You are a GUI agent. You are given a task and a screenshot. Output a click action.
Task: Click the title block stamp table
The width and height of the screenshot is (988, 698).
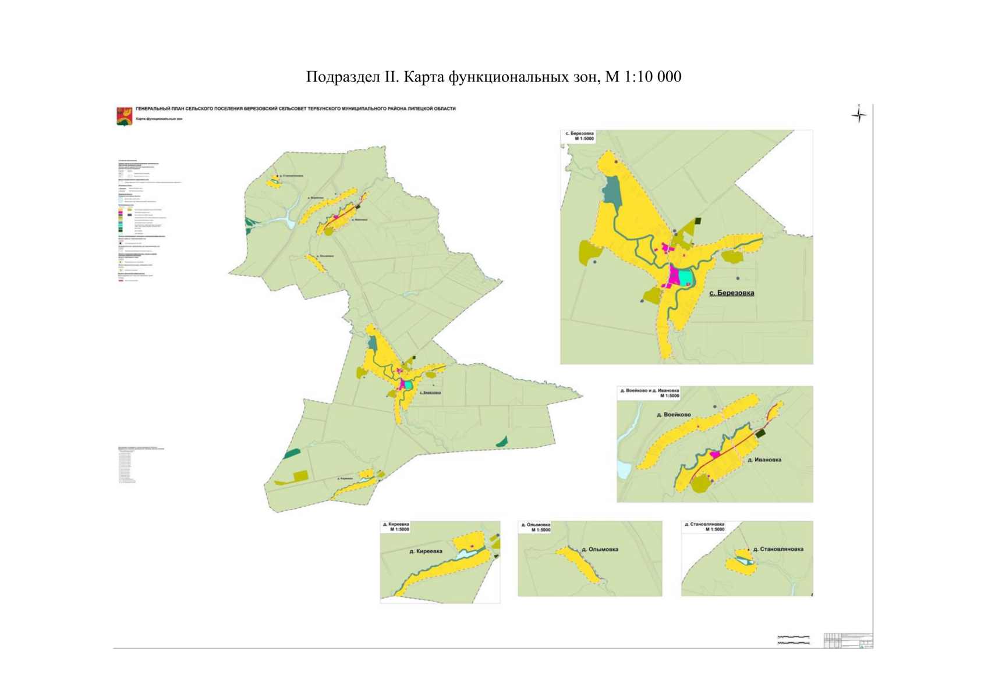tap(848, 640)
